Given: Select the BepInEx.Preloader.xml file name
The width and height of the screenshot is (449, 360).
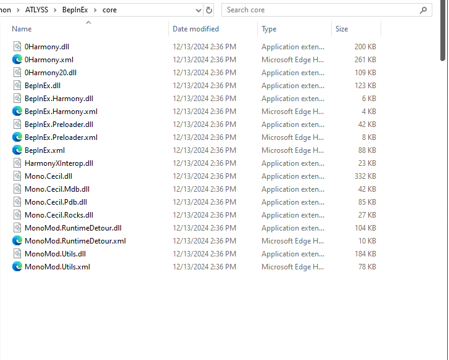Looking at the screenshot, I should click(61, 137).
